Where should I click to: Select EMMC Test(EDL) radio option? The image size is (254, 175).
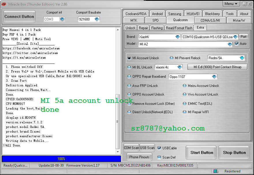[184, 104]
